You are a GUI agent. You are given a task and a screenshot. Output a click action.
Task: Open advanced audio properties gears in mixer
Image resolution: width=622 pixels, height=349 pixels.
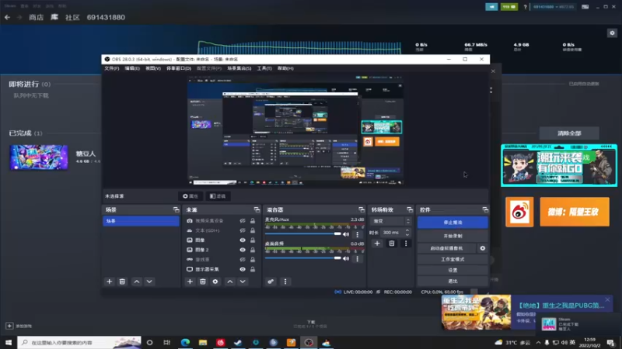[x=271, y=282]
